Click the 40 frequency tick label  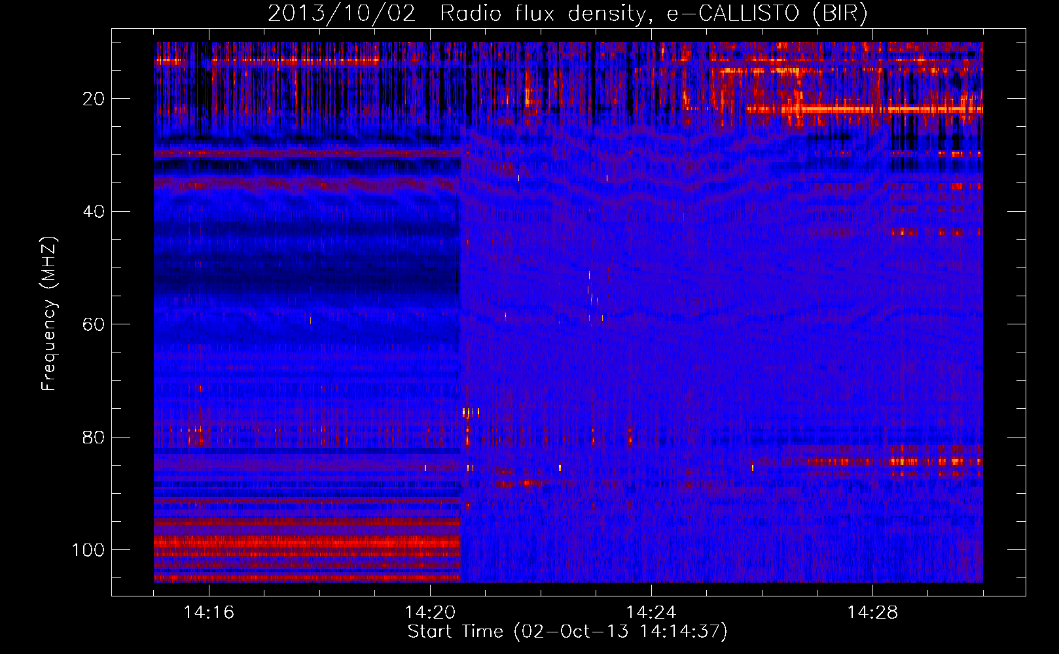coord(94,212)
